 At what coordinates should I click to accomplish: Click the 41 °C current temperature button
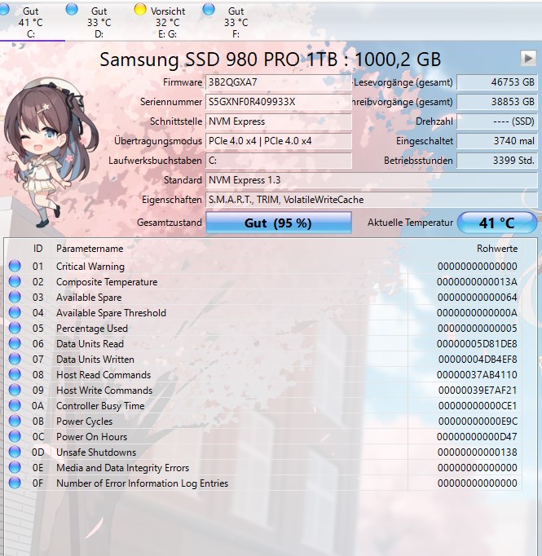point(497,223)
